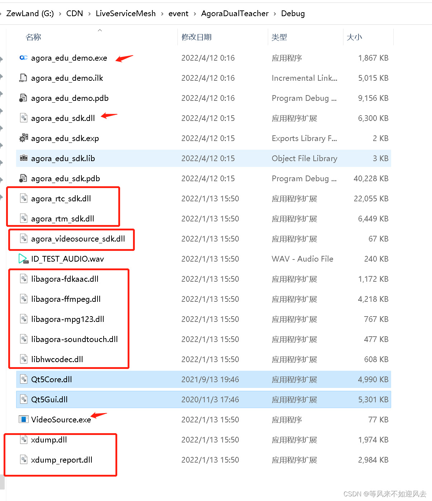Click the agora_edu_sdk.exp gear icon

click(x=23, y=138)
